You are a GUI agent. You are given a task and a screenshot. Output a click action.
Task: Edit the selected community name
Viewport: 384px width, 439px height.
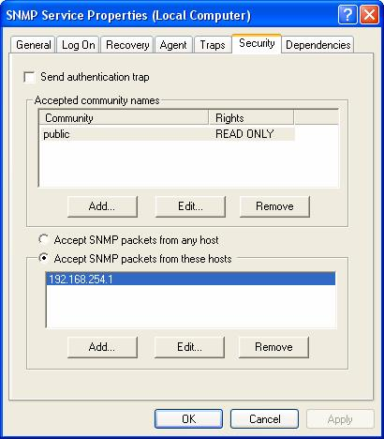(x=190, y=206)
